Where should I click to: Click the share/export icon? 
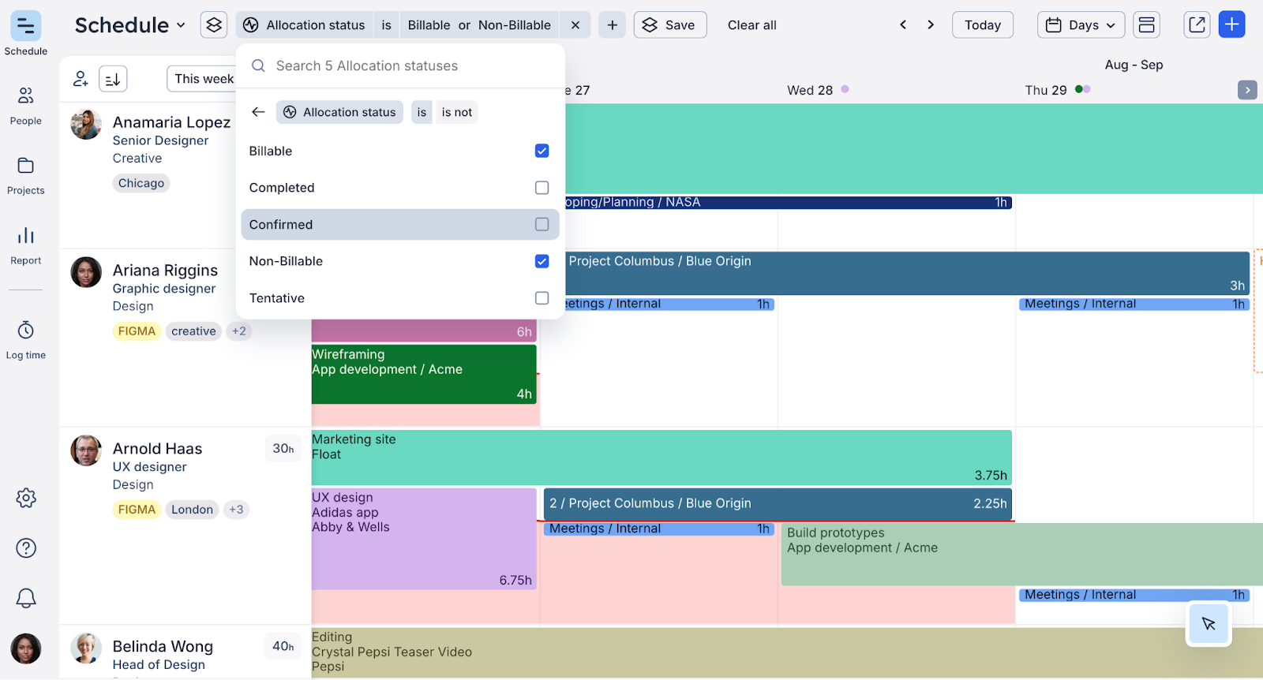pyautogui.click(x=1197, y=25)
